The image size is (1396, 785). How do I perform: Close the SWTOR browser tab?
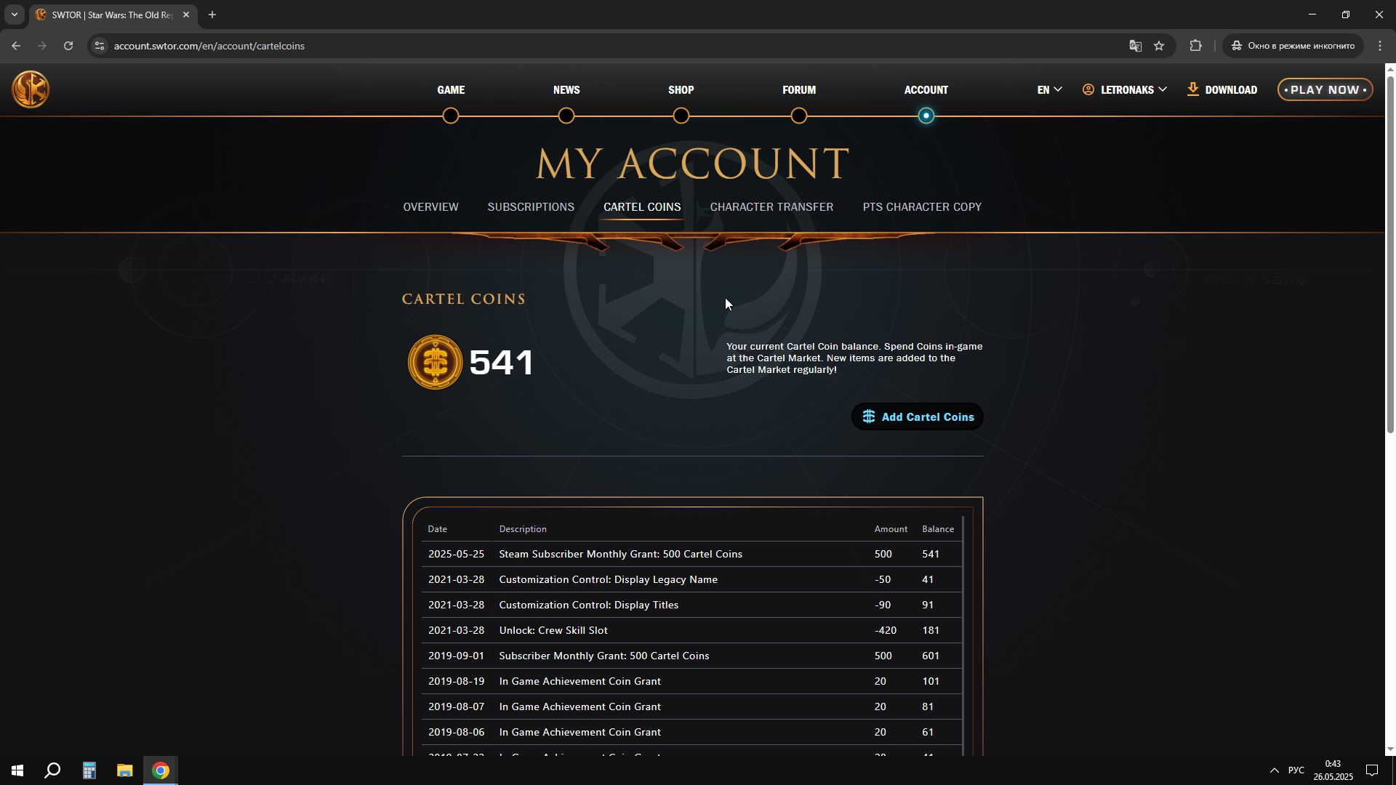pos(186,15)
